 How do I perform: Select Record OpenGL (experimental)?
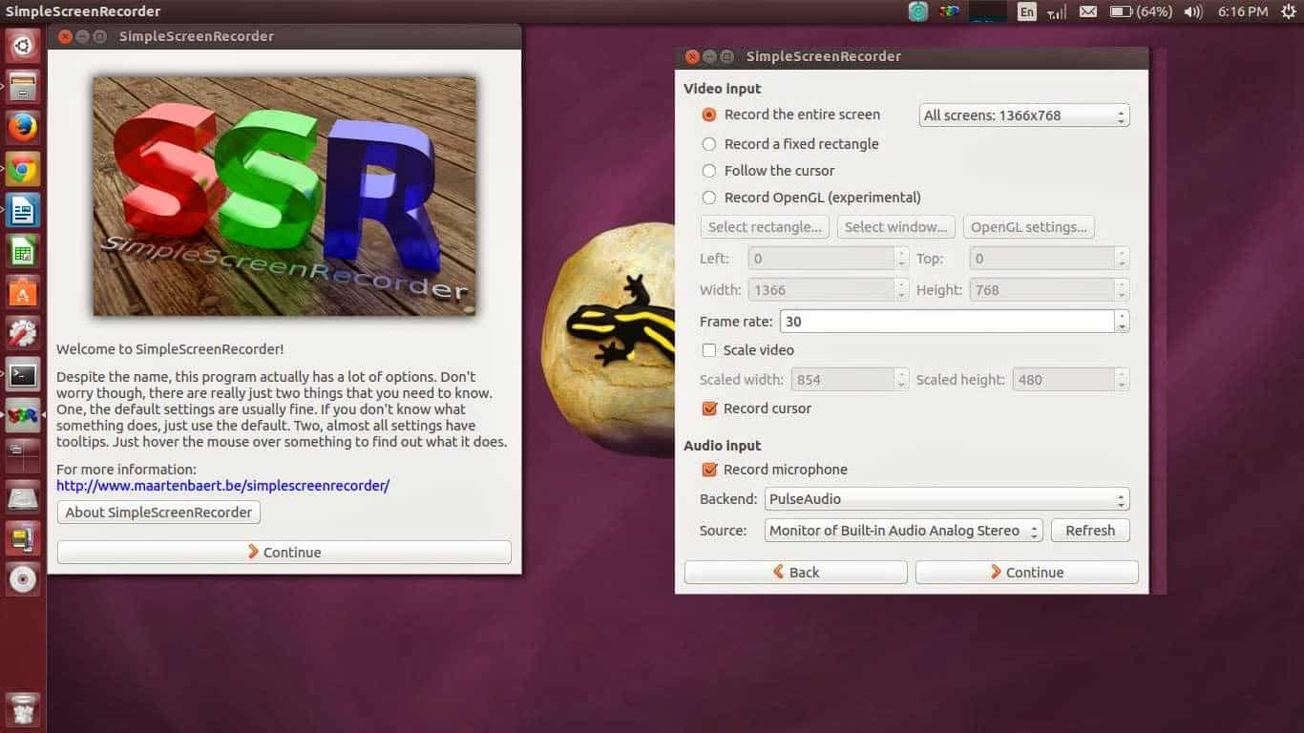click(x=811, y=198)
